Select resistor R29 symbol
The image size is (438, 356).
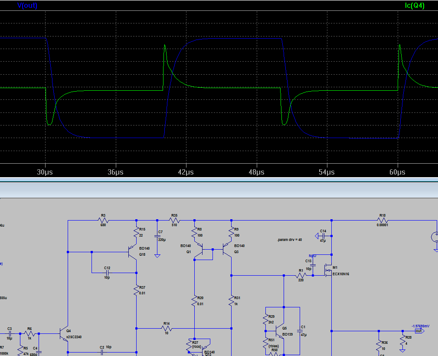point(266,319)
